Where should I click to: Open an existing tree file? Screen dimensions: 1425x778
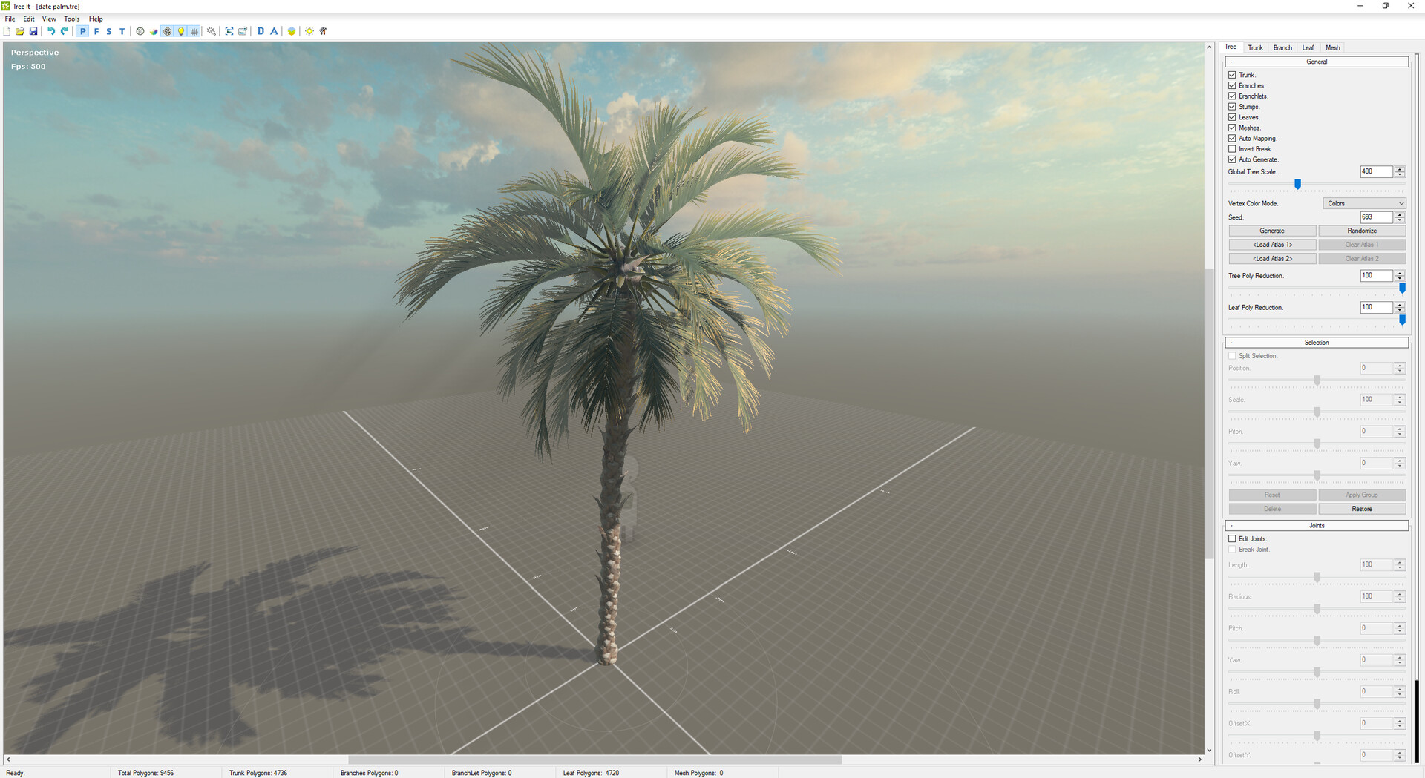20,31
